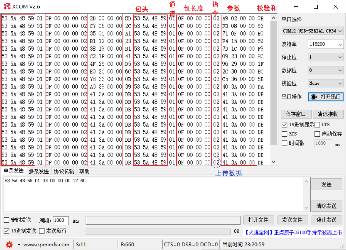The width and height of the screenshot is (346, 250).
Task: Open the www.openedv.com link in status bar
Action: [x=46, y=245]
